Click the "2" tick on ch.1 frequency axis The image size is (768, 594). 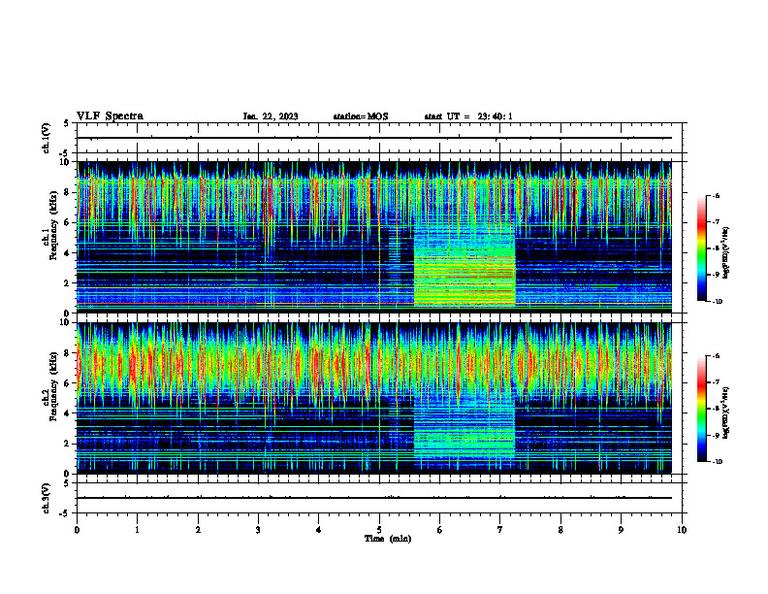coord(68,283)
